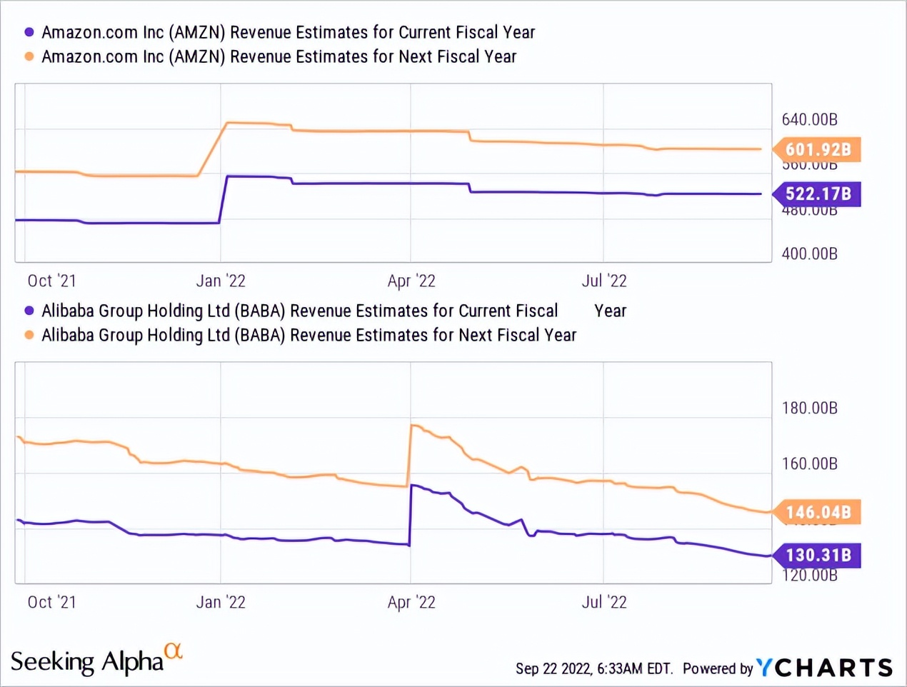Select Amazon Revenue Estimates for Current Fiscal Year label

(x=288, y=32)
